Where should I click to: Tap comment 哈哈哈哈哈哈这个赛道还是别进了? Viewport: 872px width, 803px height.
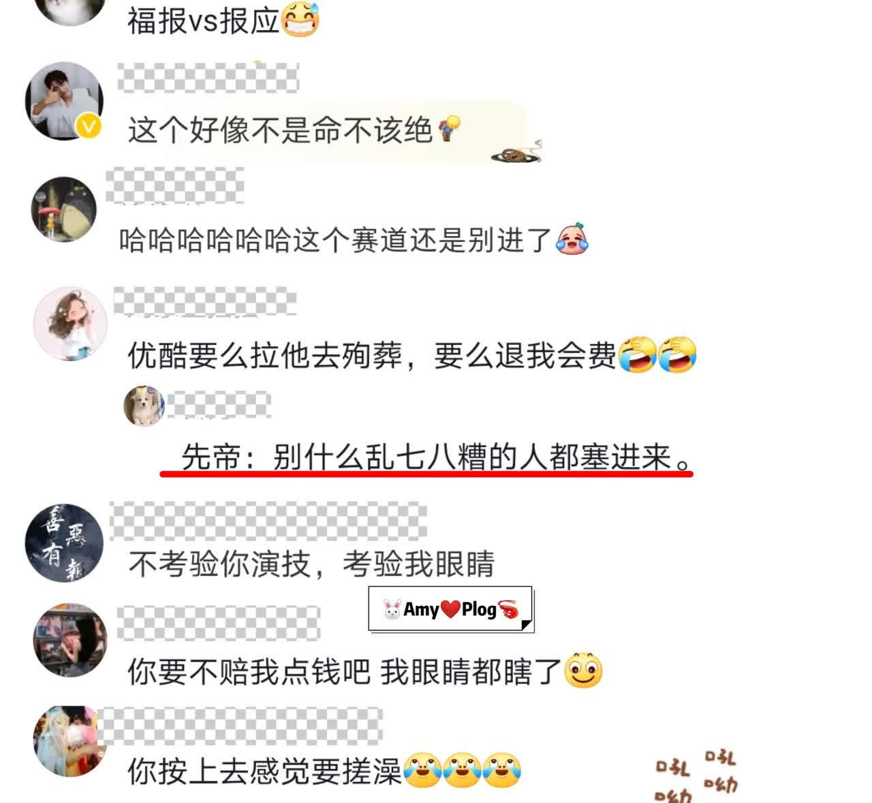click(x=335, y=239)
